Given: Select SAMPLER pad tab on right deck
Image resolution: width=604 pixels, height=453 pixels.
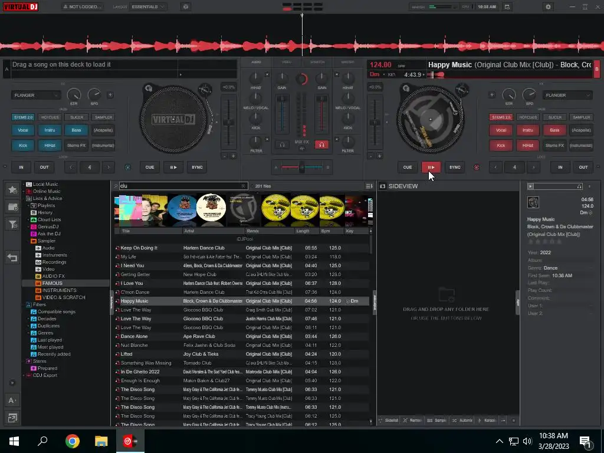Looking at the screenshot, I should pos(581,117).
